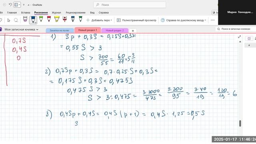Click the scrollbar up arrow
Screen dimensions: 256x144
[240, 42]
